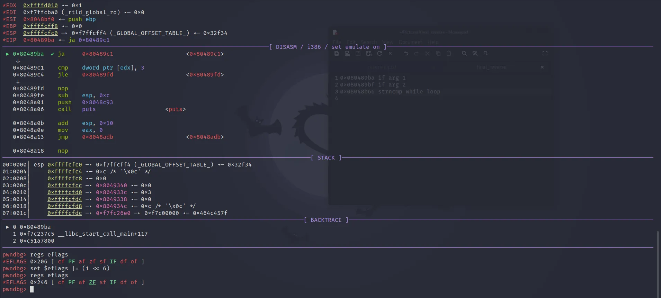Click the underlined ZF flag in EFLAGS
The image size is (661, 298).
92,282
